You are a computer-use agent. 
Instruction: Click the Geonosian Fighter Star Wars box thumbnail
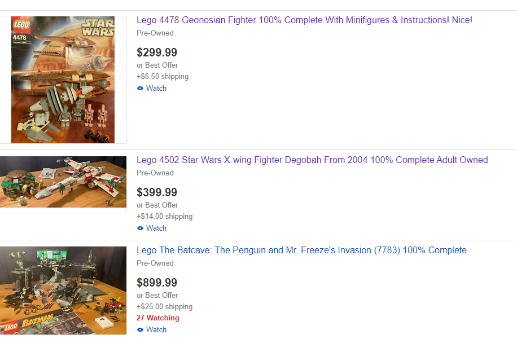tap(63, 80)
